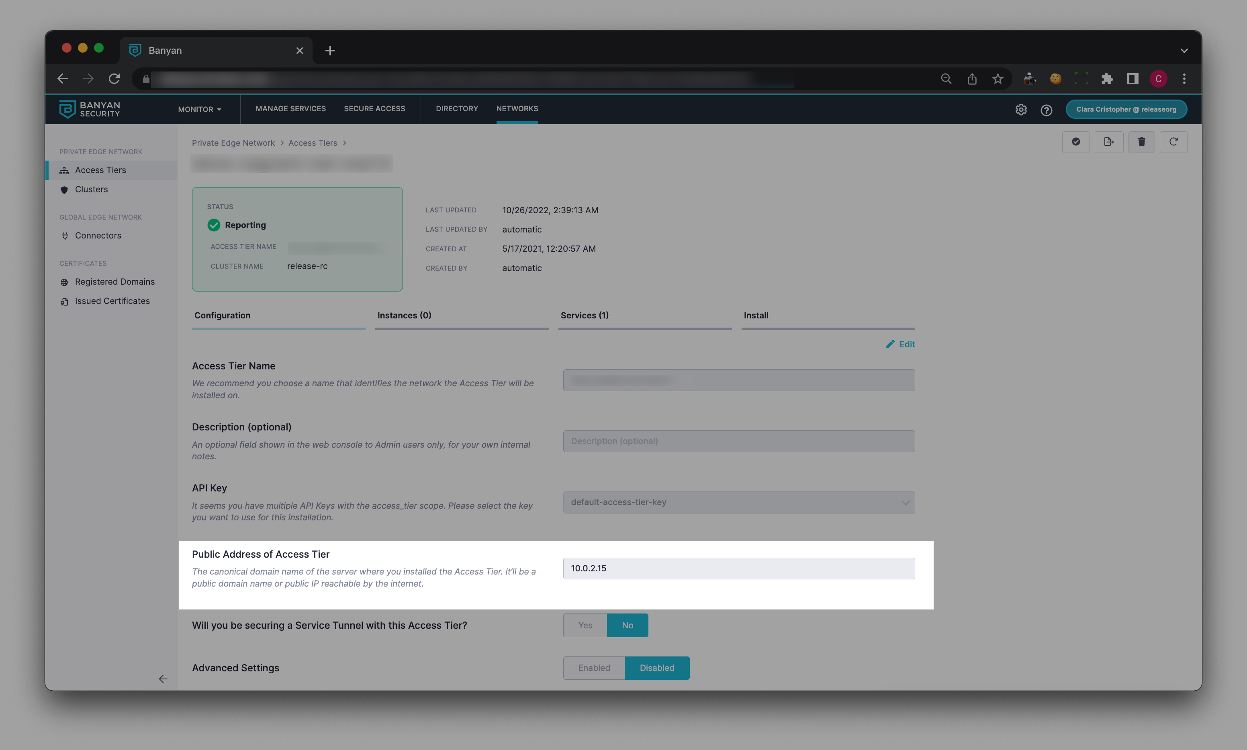1247x750 pixels.
Task: Click the checkmark validate icon button
Action: tap(1076, 142)
